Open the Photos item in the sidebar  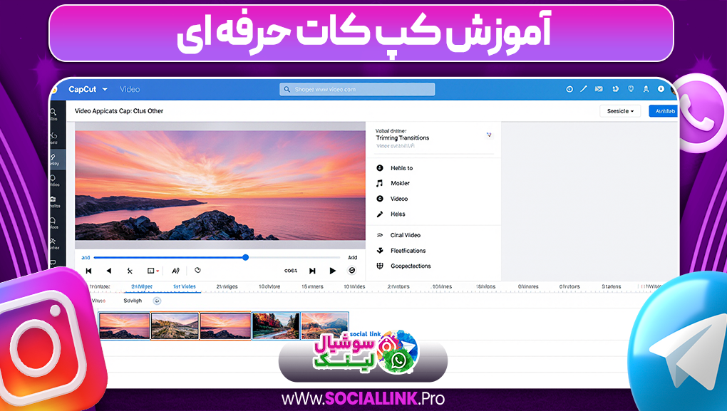54,202
